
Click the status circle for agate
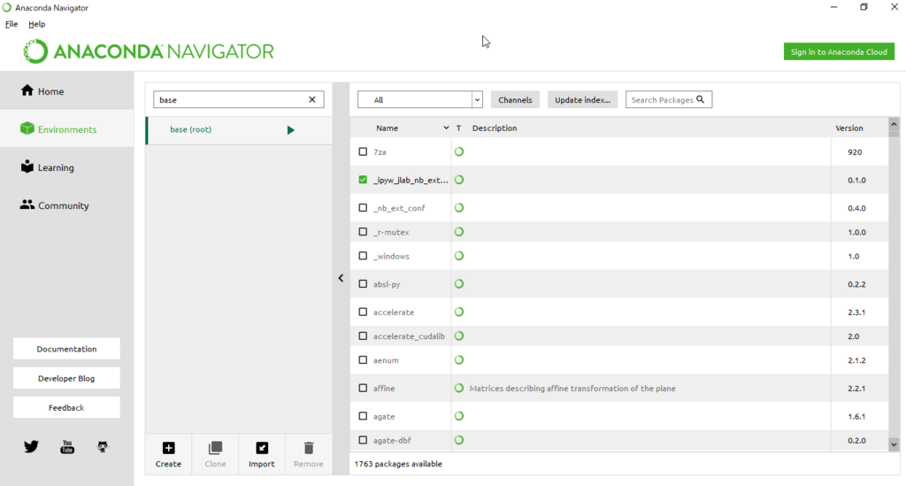tap(459, 416)
